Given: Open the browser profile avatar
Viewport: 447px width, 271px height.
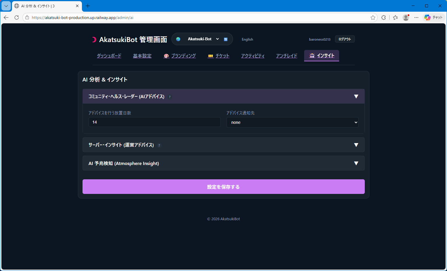Looking at the screenshot, I should tap(406, 18).
